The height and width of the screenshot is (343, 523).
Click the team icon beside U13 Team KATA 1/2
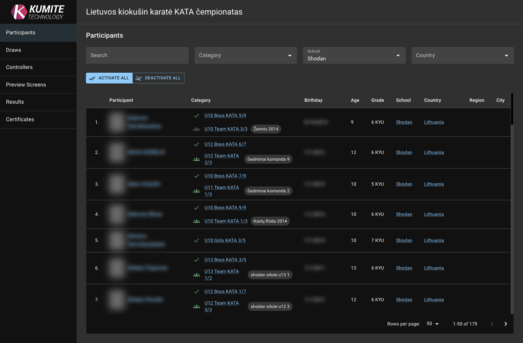tap(196, 275)
